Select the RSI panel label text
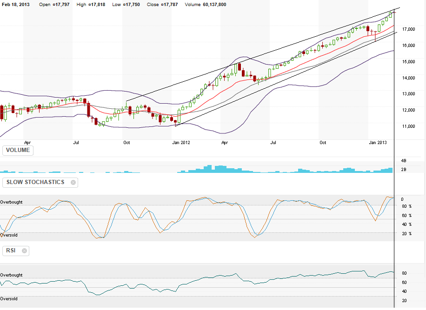 11,251
